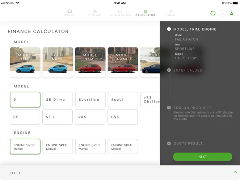Switch to the PRESENTATION tab label
Image resolution: width=240 pixels, height=180 pixels.
(120, 15)
